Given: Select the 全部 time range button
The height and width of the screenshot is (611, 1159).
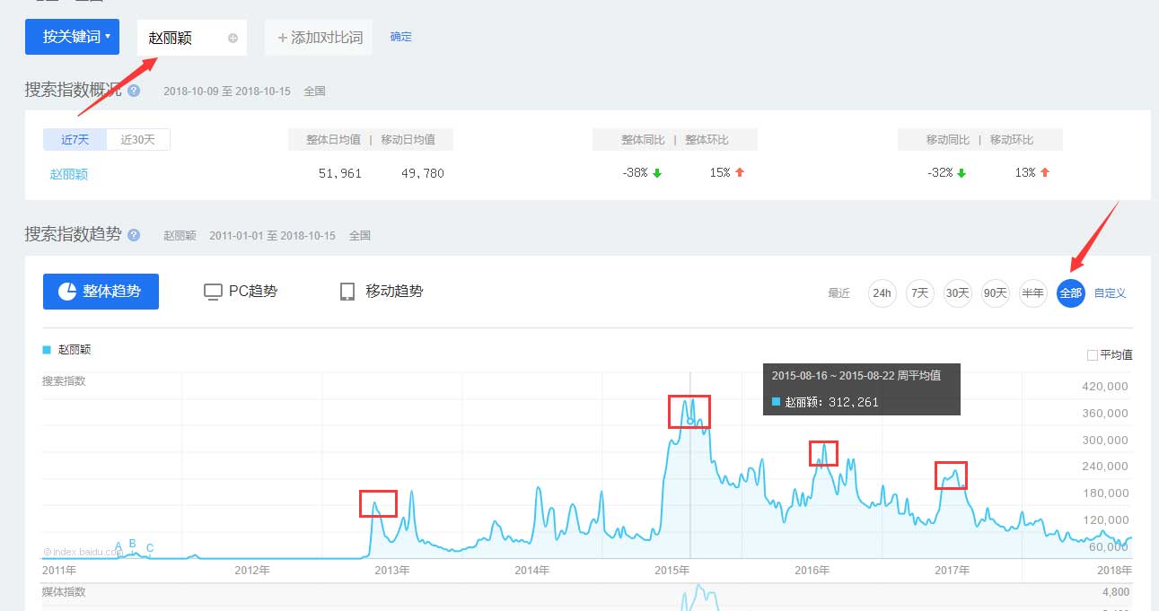Looking at the screenshot, I should coord(1070,292).
